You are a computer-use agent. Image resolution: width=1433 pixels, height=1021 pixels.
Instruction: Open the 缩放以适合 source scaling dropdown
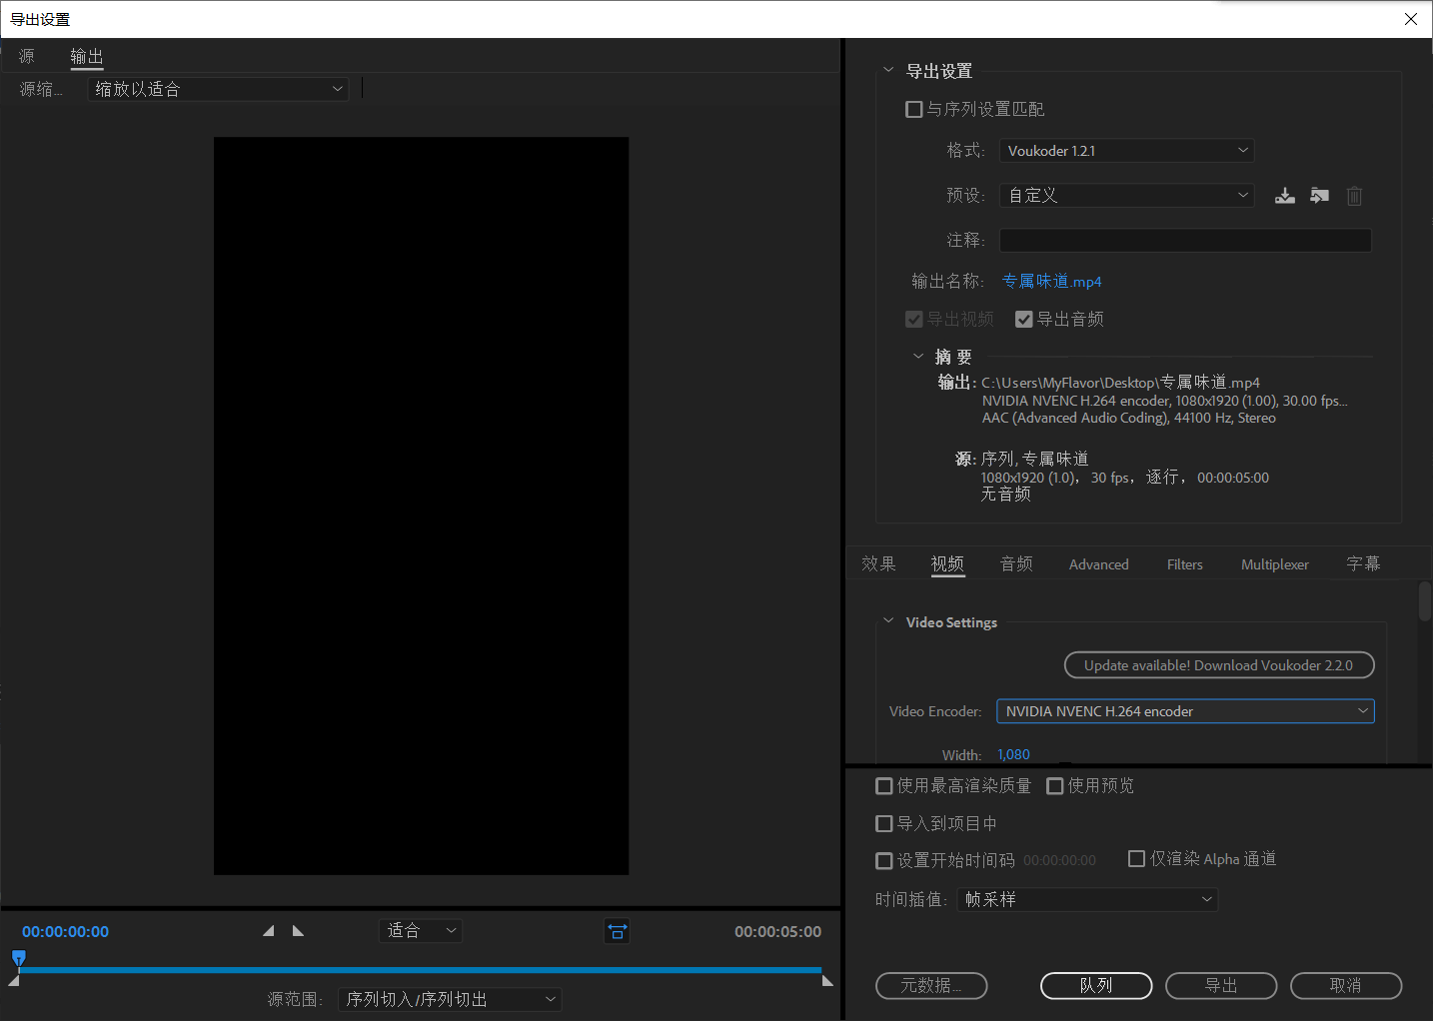pyautogui.click(x=218, y=89)
